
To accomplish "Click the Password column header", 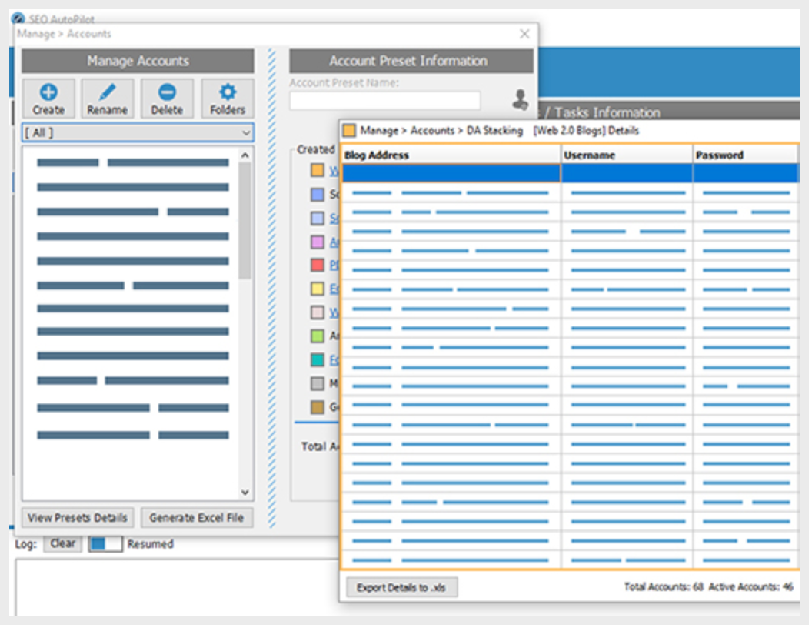I will [x=745, y=155].
